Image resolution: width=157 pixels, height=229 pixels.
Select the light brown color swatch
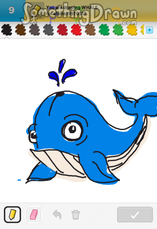[x=90, y=30]
